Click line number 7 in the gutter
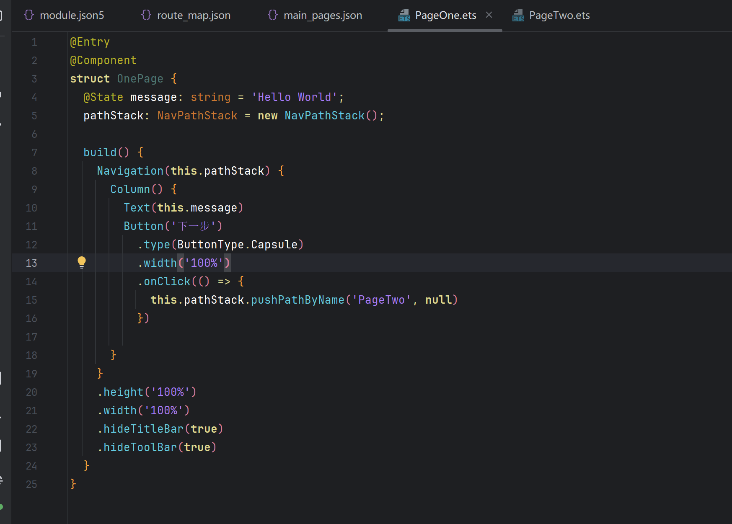 [x=34, y=152]
